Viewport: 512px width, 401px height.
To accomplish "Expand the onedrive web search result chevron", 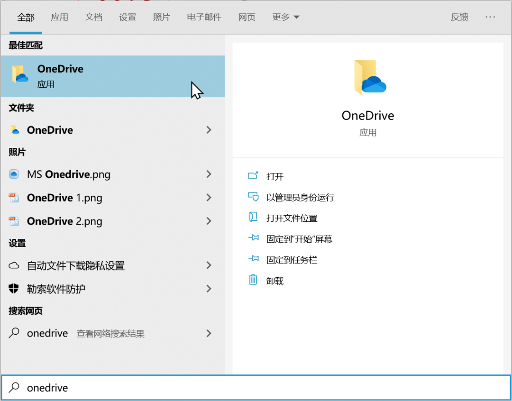I will [209, 333].
